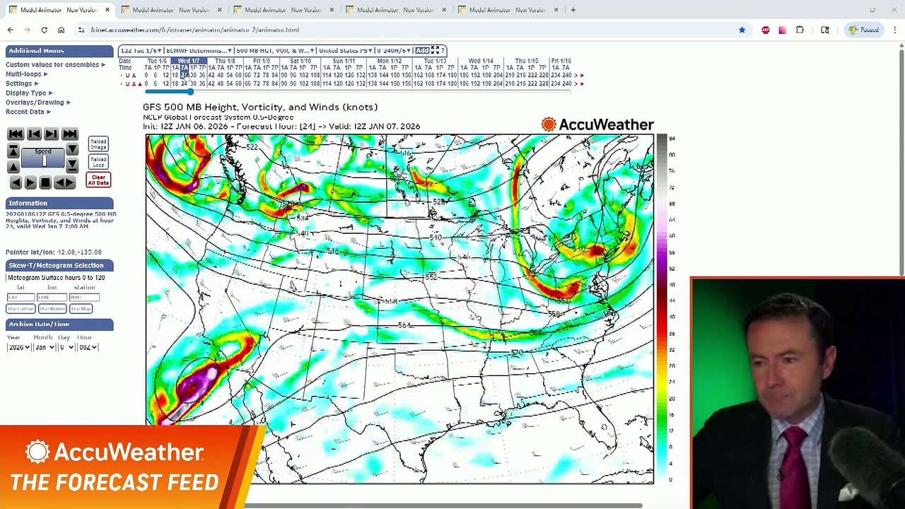Click the Add button in toolbar
This screenshot has width=905, height=509.
pos(422,51)
